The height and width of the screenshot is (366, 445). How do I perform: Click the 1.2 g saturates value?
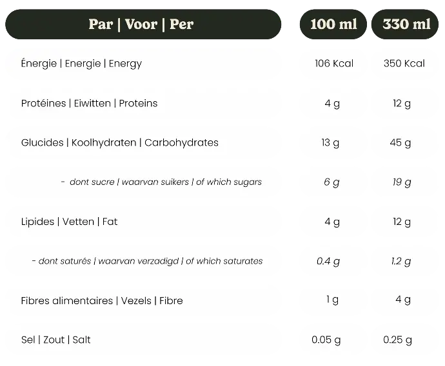[402, 261]
